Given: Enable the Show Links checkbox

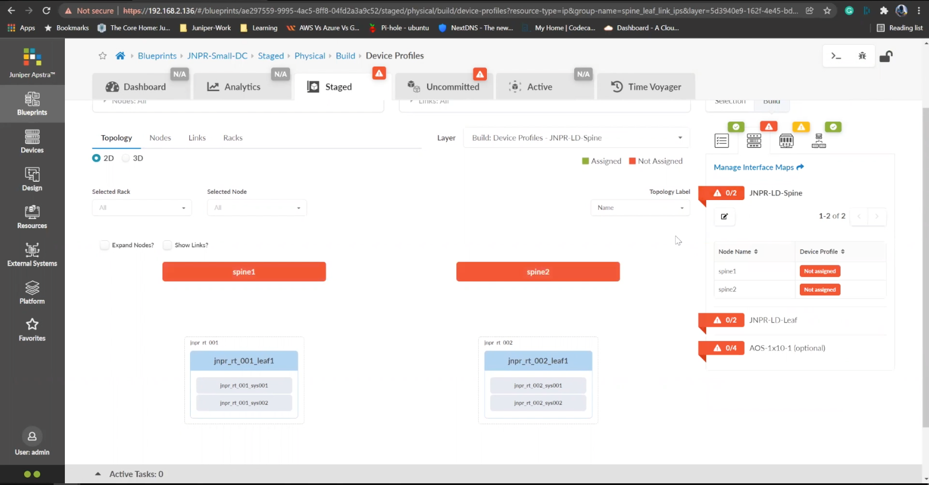Looking at the screenshot, I should (x=167, y=245).
